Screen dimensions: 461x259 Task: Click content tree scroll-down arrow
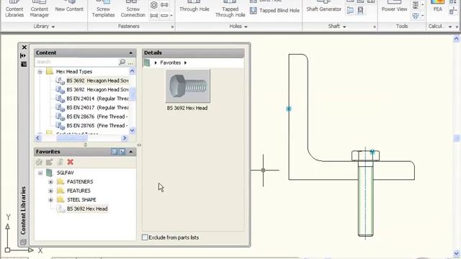133,130
